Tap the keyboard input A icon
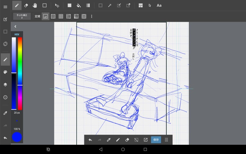This screenshot has height=154, width=246. click(48, 149)
